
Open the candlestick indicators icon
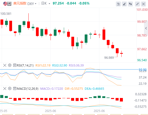pos(130,4)
